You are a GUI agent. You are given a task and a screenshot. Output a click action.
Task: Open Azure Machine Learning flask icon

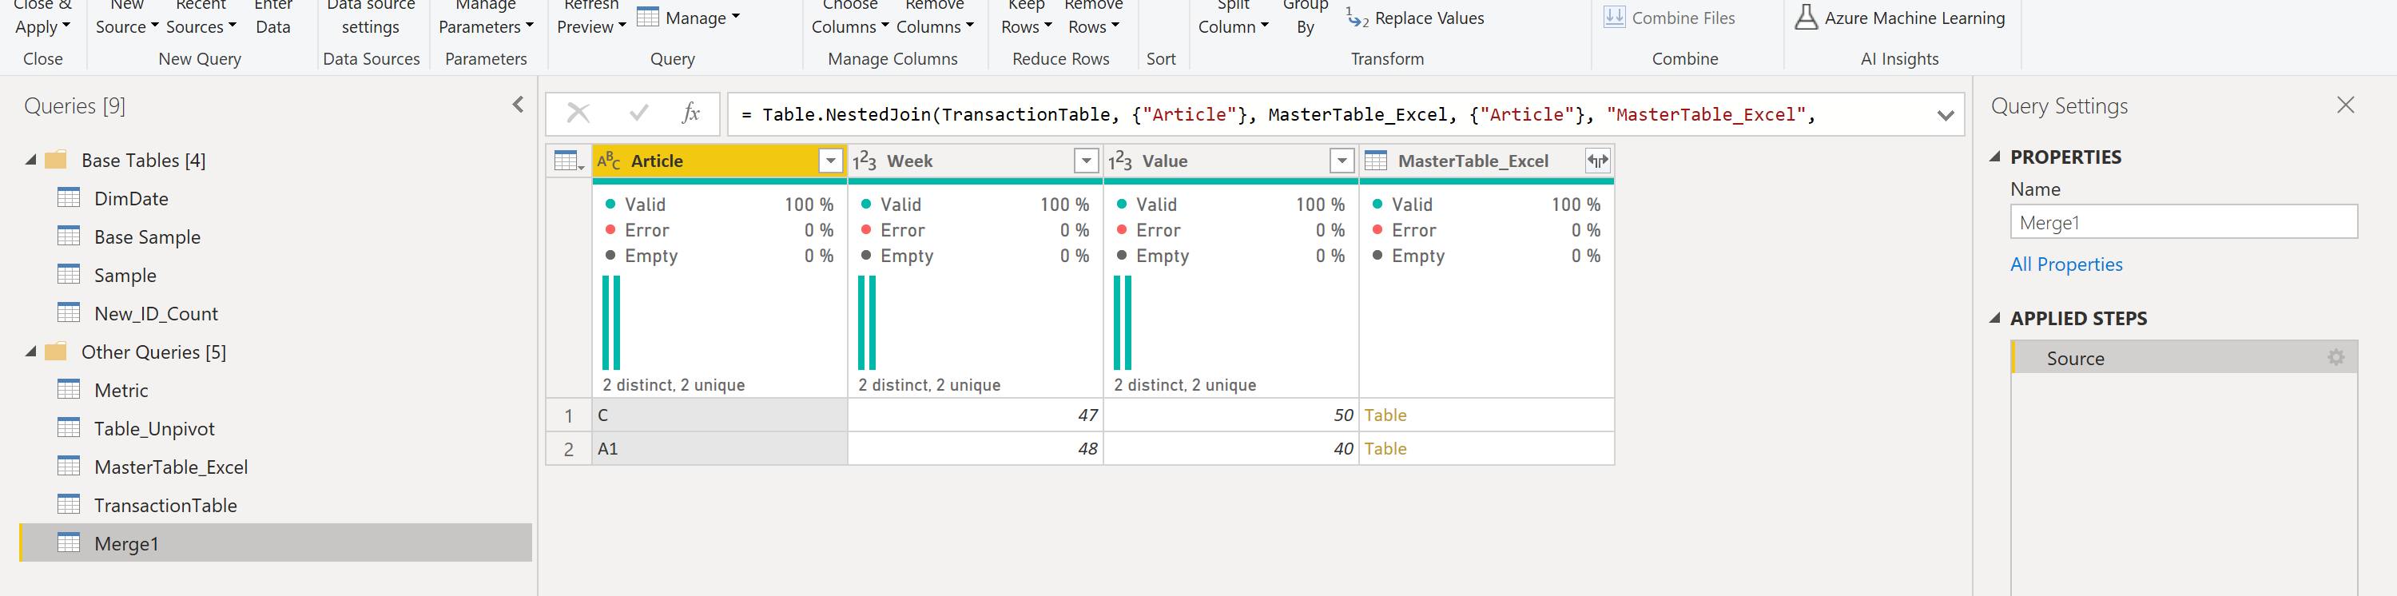click(x=1806, y=18)
